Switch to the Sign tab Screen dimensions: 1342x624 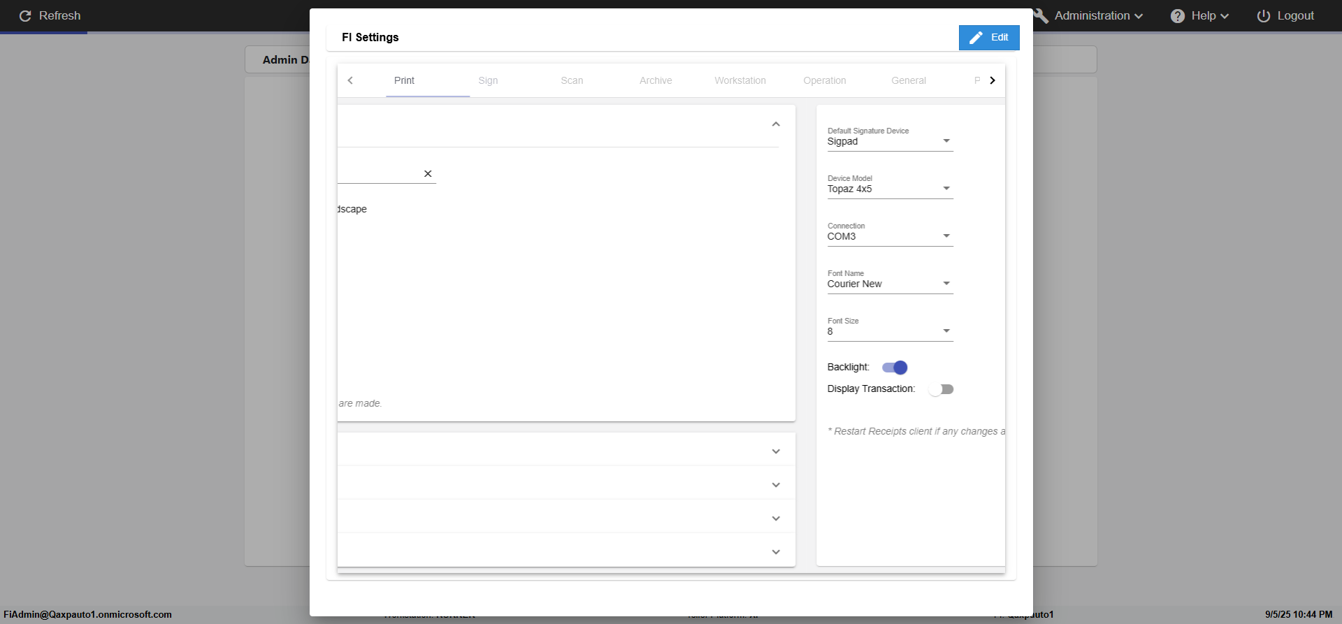coord(488,80)
